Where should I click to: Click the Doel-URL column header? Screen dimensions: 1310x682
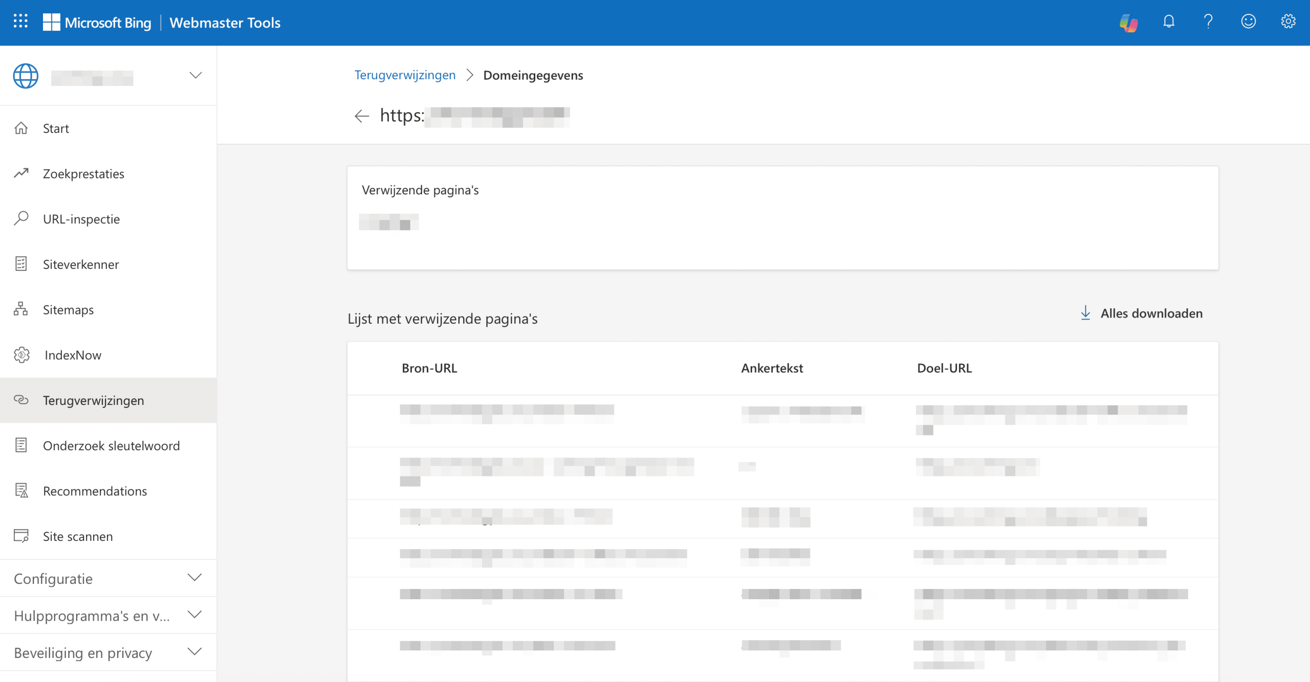click(944, 368)
